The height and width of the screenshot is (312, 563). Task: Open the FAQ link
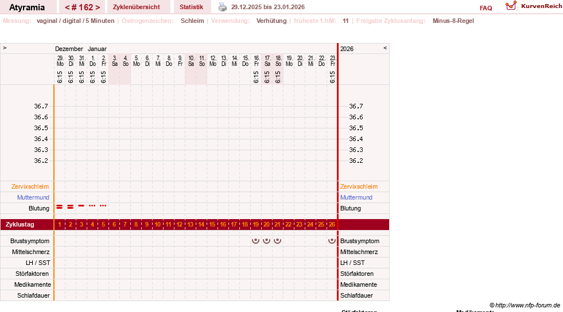point(486,8)
